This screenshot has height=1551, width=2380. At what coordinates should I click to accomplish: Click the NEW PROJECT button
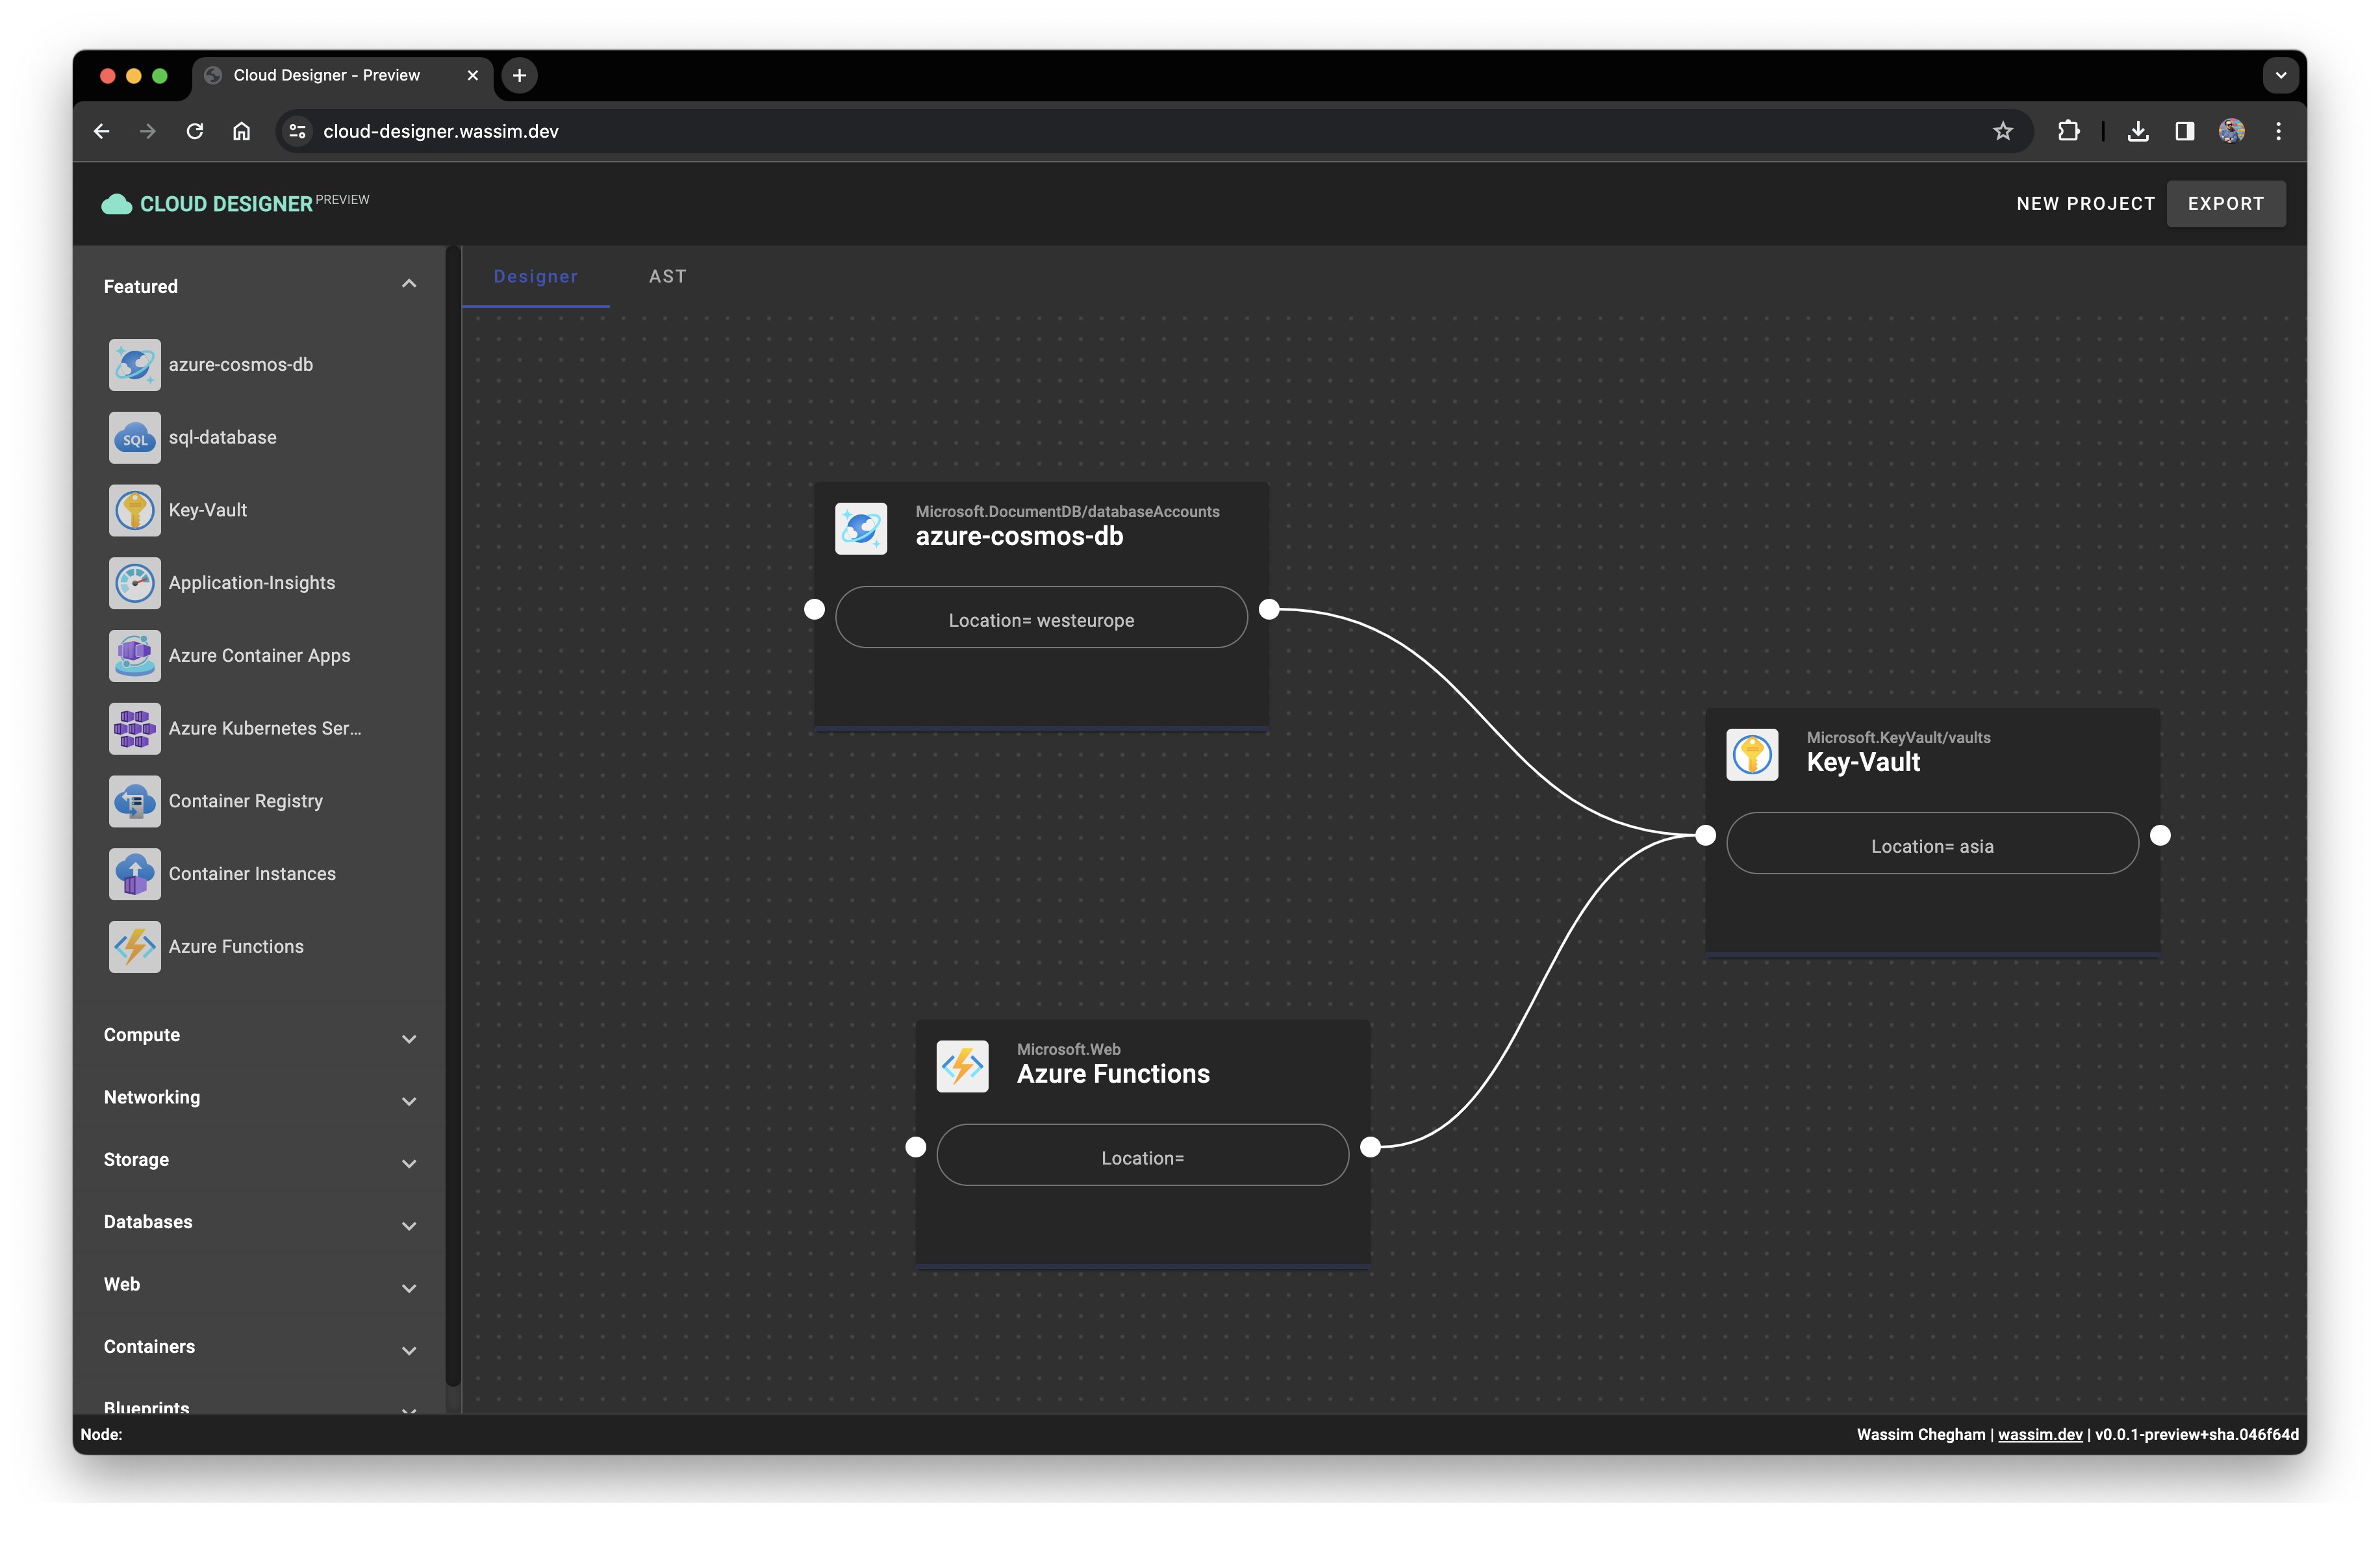point(2085,204)
